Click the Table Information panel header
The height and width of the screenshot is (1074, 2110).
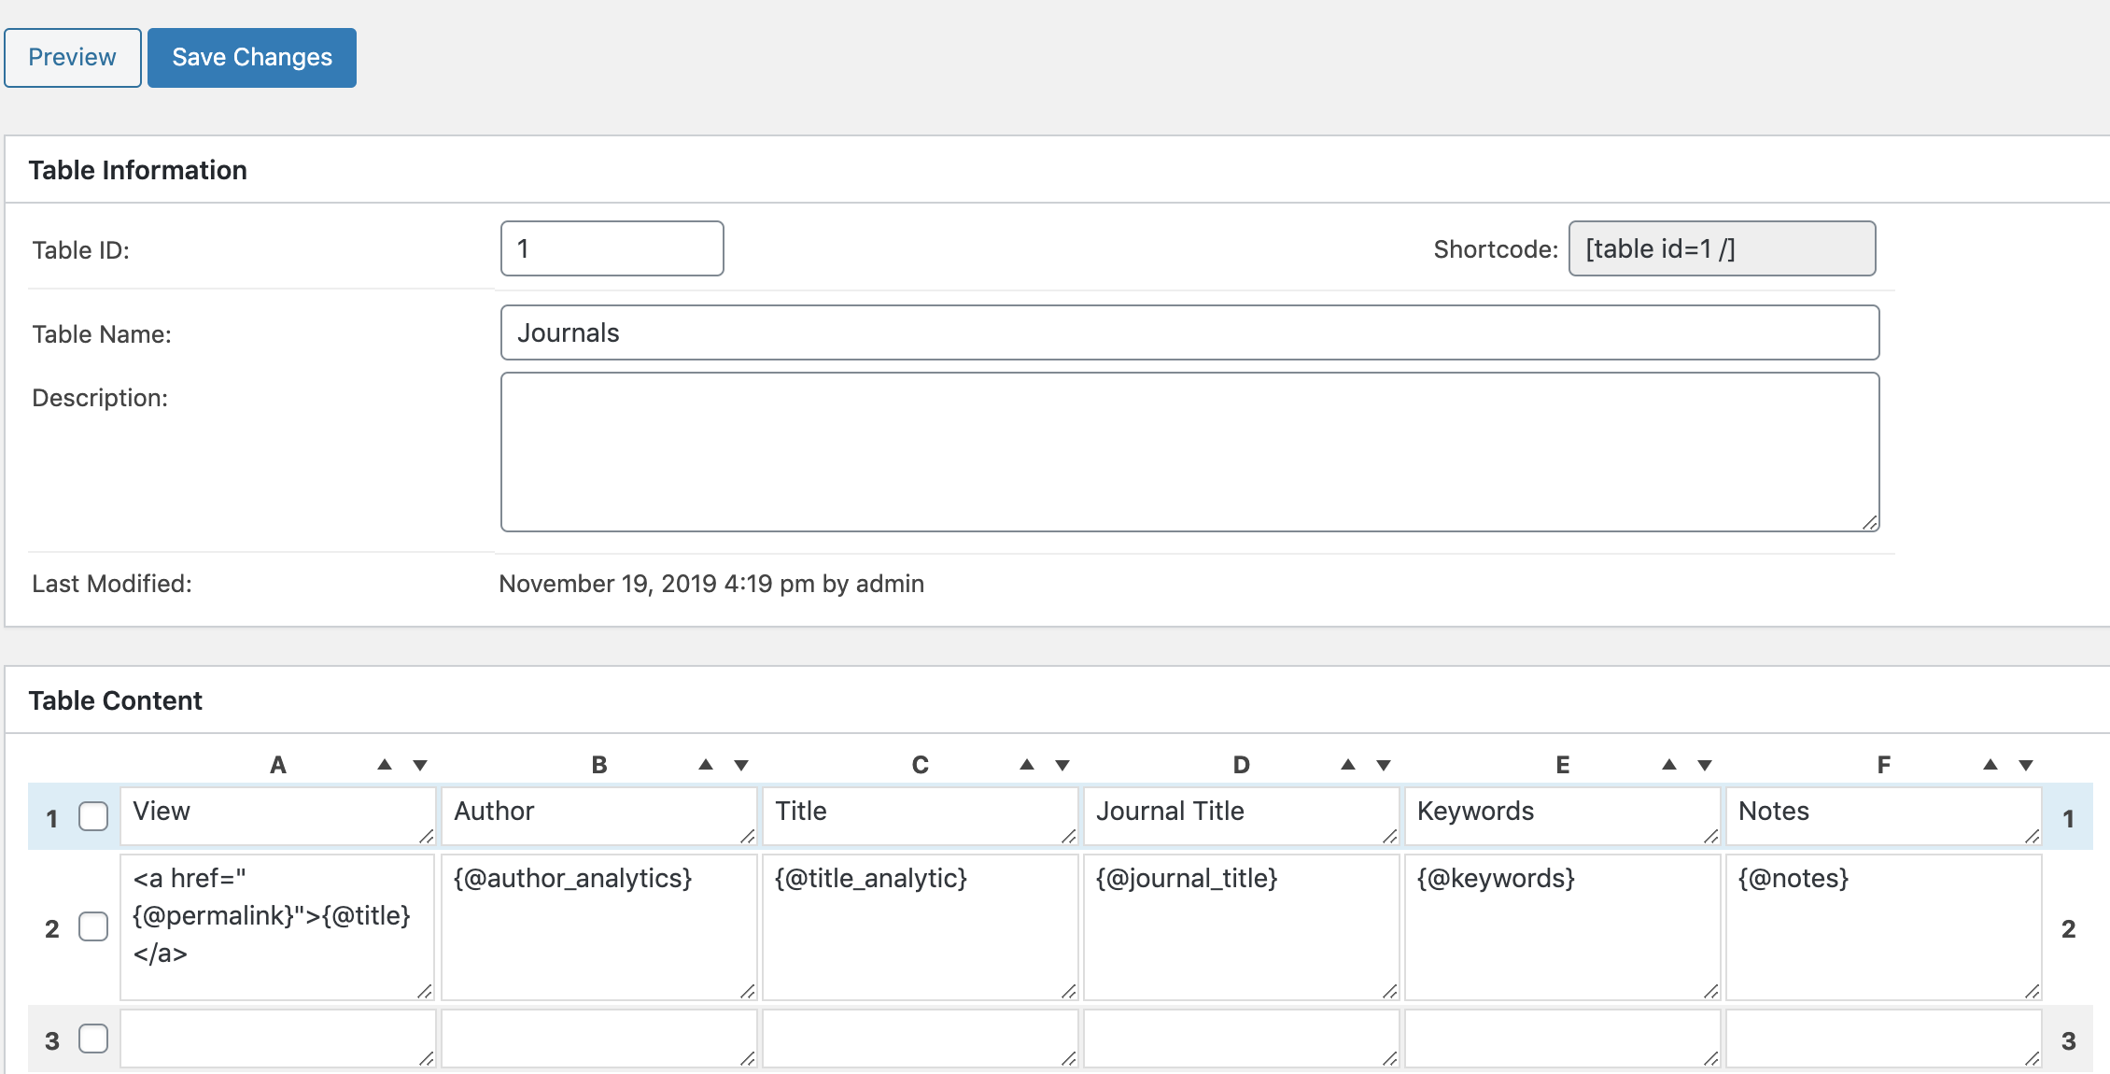point(138,170)
